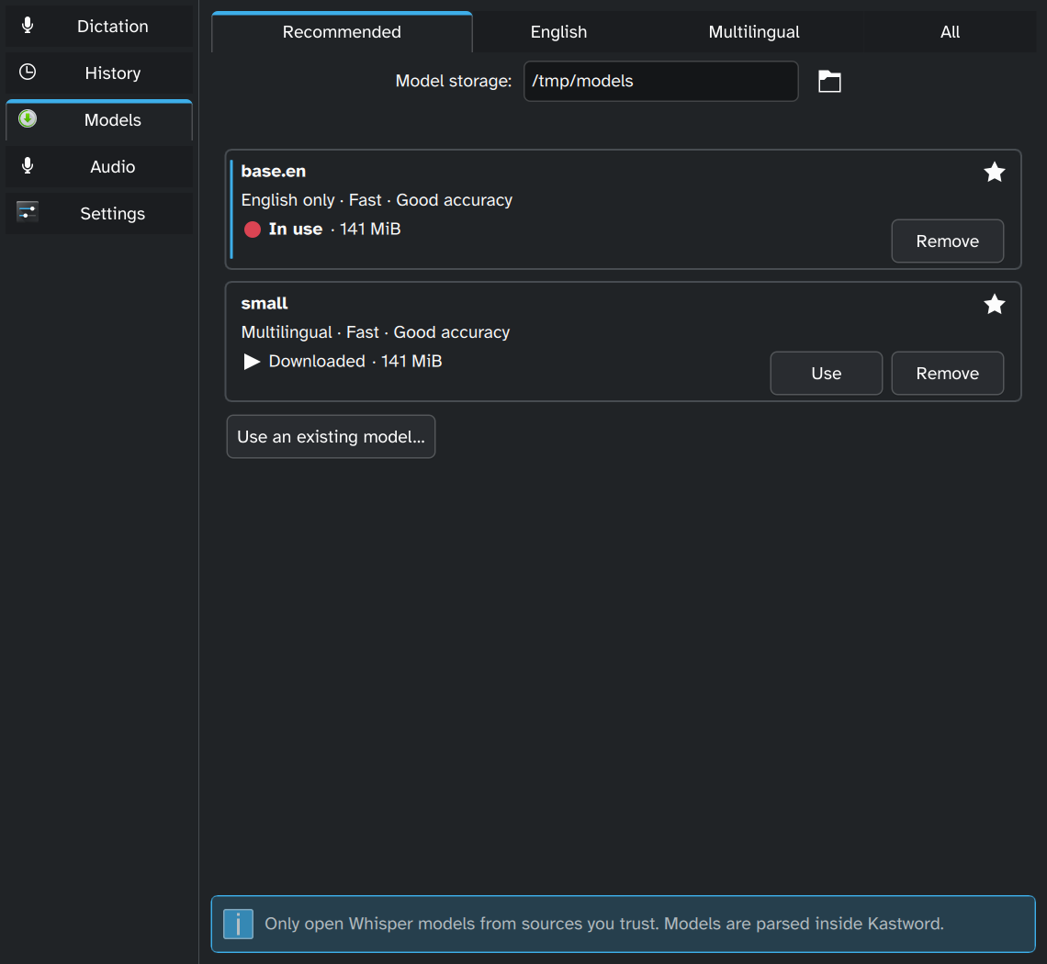Viewport: 1047px width, 964px height.
Task: Show All models tab
Action: 950,32
